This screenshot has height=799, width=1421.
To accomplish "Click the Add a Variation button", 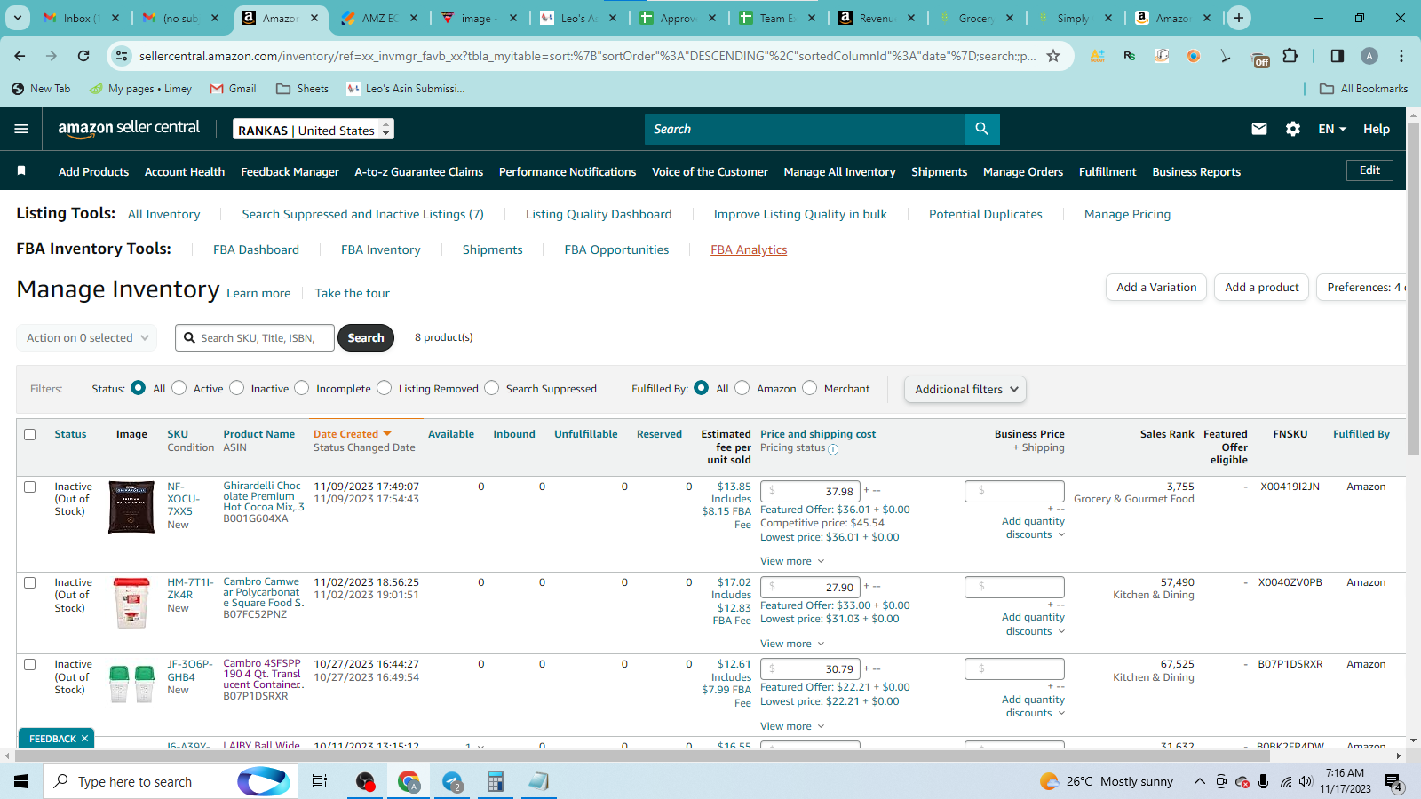I will (1156, 288).
